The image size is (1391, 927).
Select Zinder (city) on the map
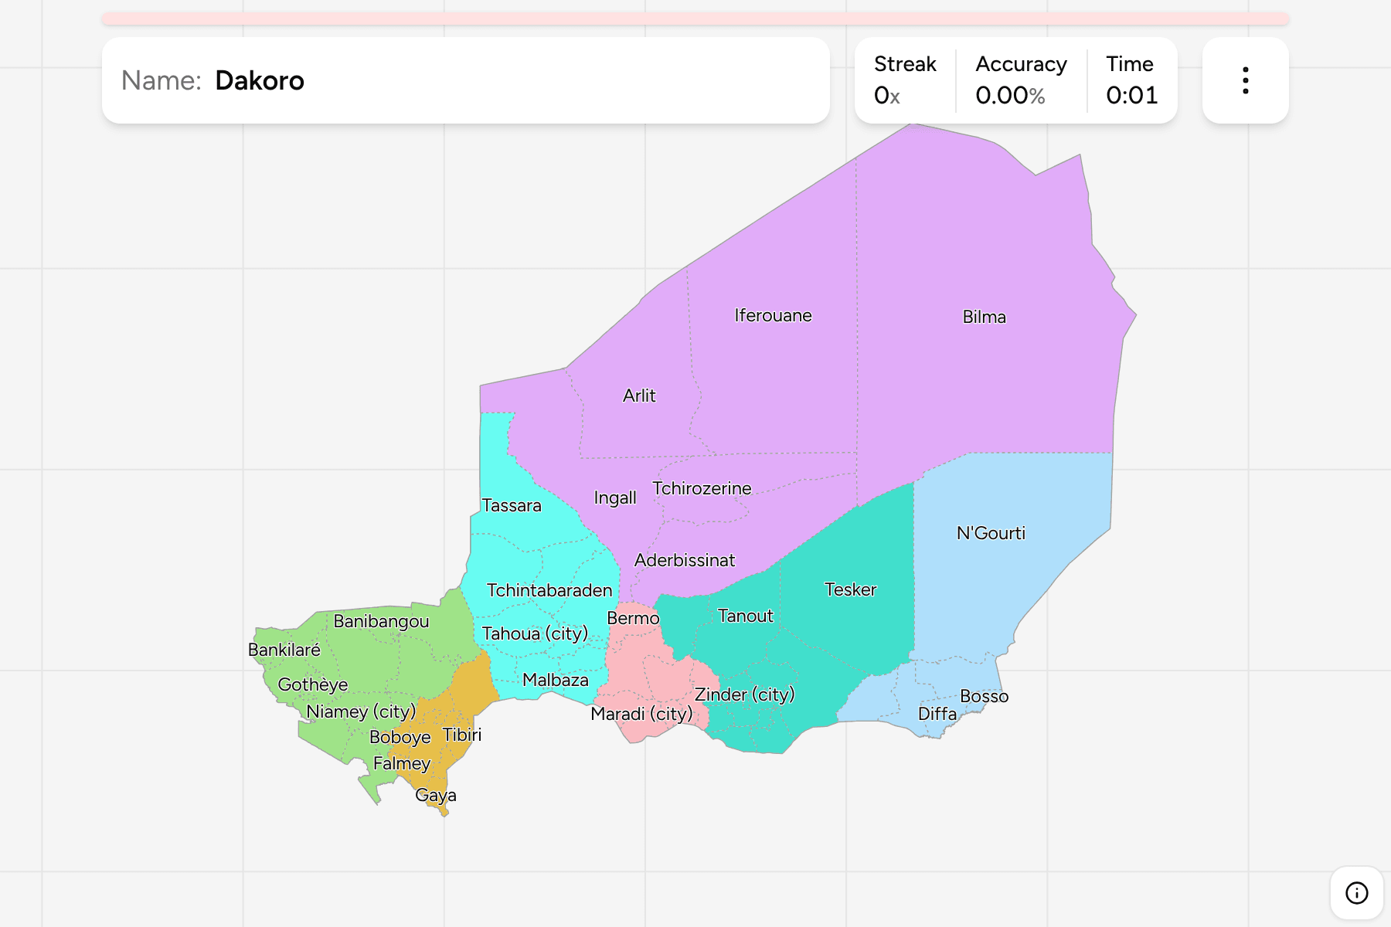[x=744, y=694]
